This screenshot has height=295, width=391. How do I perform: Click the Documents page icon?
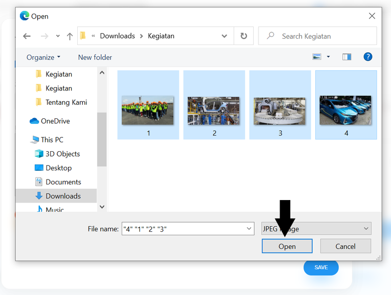39,182
